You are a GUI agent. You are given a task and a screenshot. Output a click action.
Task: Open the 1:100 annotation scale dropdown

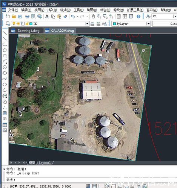pos(16,186)
